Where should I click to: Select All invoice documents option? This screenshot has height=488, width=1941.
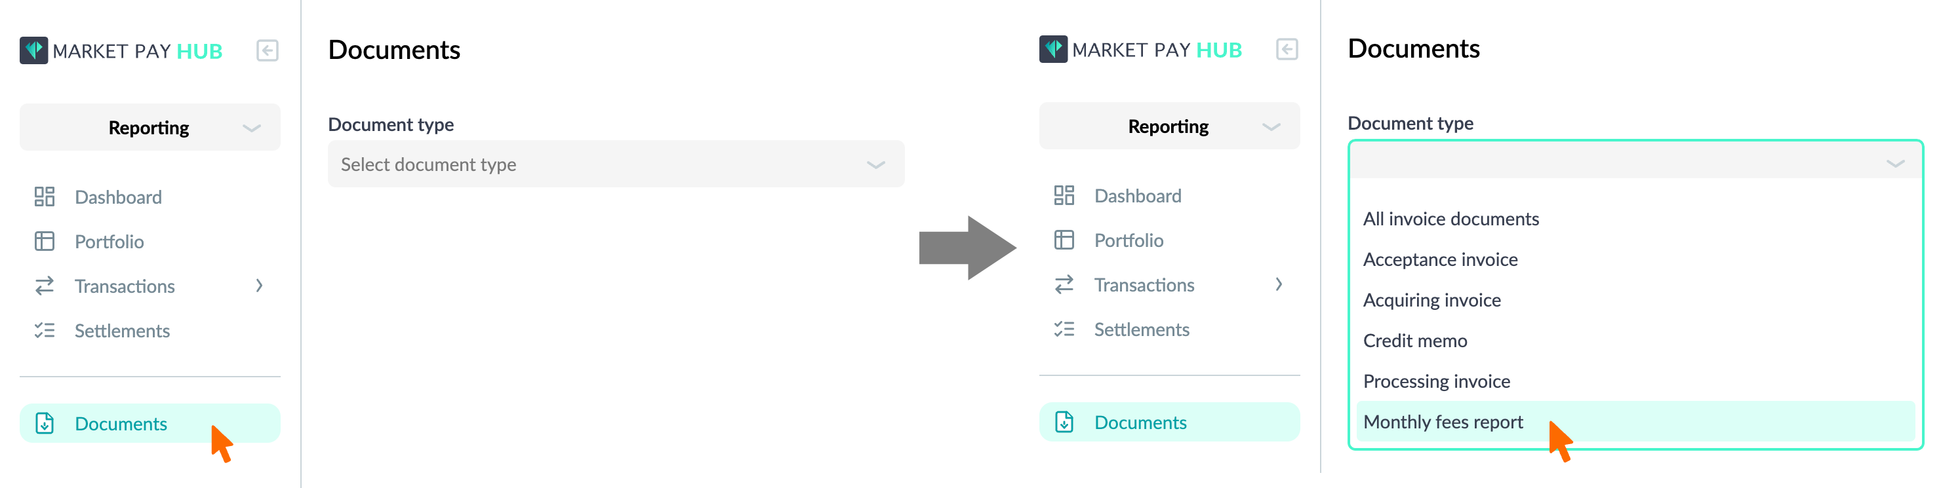[1635, 218]
